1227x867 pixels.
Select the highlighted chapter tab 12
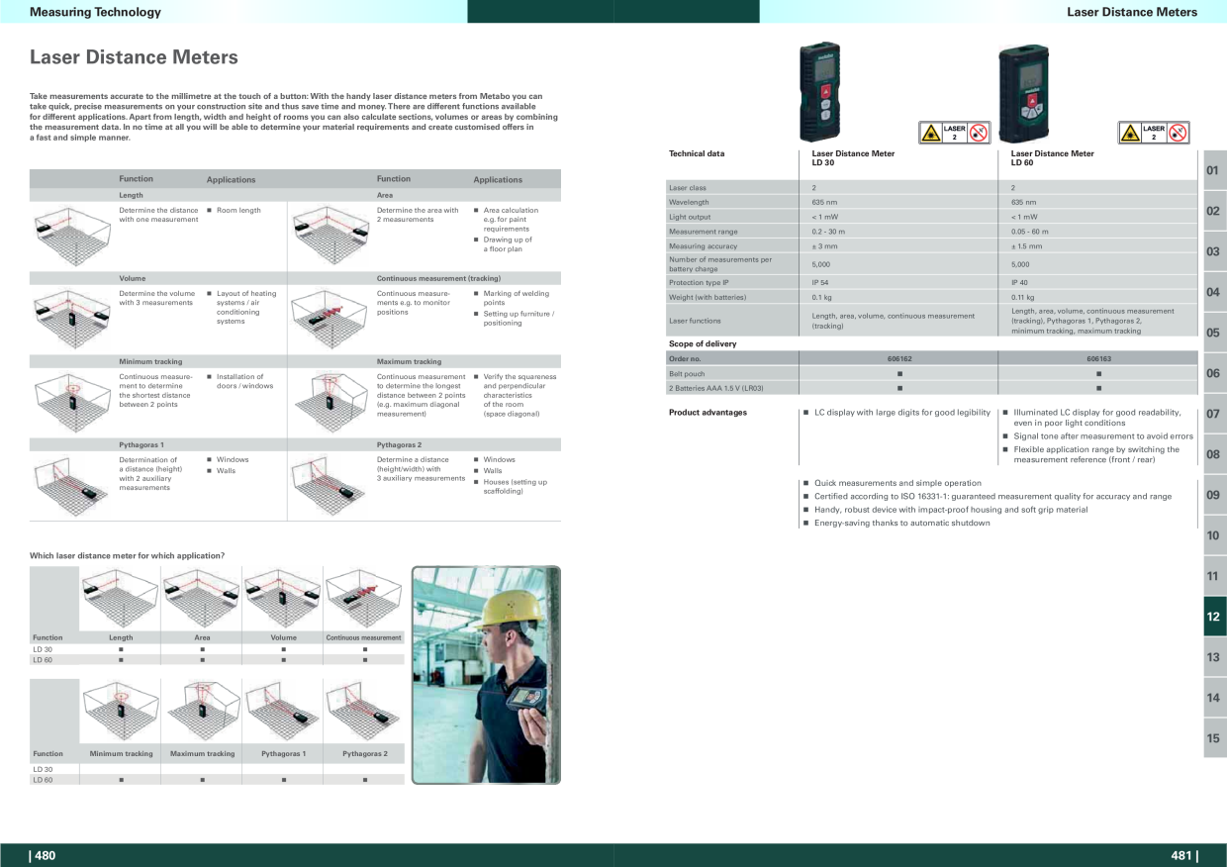[x=1214, y=617]
